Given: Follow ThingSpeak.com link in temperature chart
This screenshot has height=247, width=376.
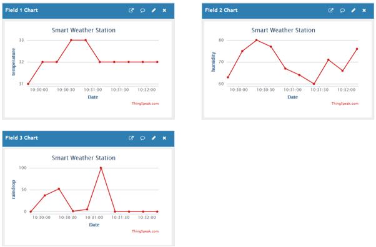Looking at the screenshot, I should 145,104.
